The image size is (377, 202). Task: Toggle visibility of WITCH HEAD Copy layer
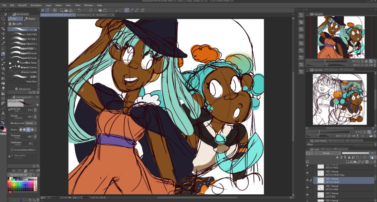point(307,173)
